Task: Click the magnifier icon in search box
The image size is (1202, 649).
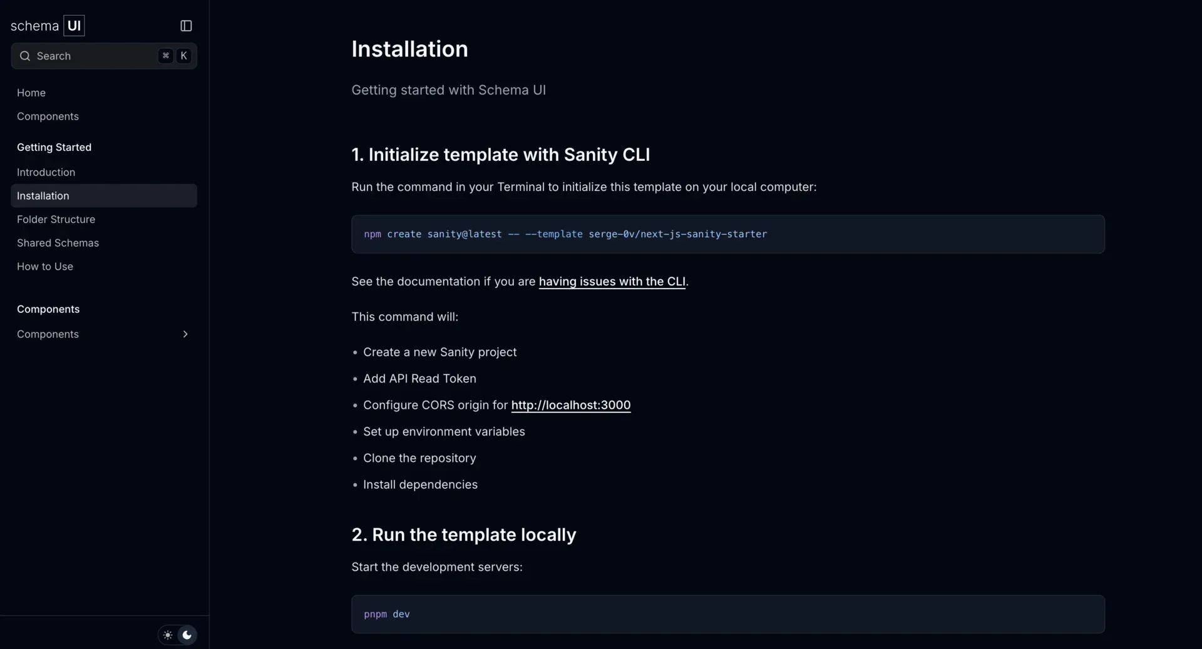Action: point(25,56)
